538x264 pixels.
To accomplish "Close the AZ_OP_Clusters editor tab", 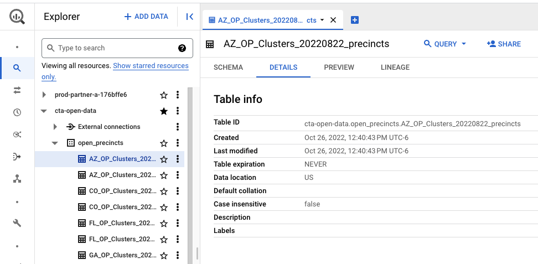I will [x=333, y=20].
